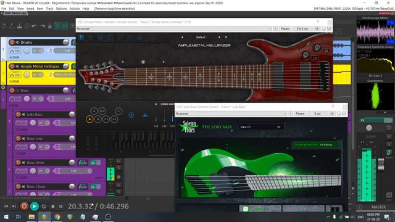The height and width of the screenshot is (222, 395).
Task: Click Param button in Ample Metal Hellrazer window
Action: tap(285, 29)
